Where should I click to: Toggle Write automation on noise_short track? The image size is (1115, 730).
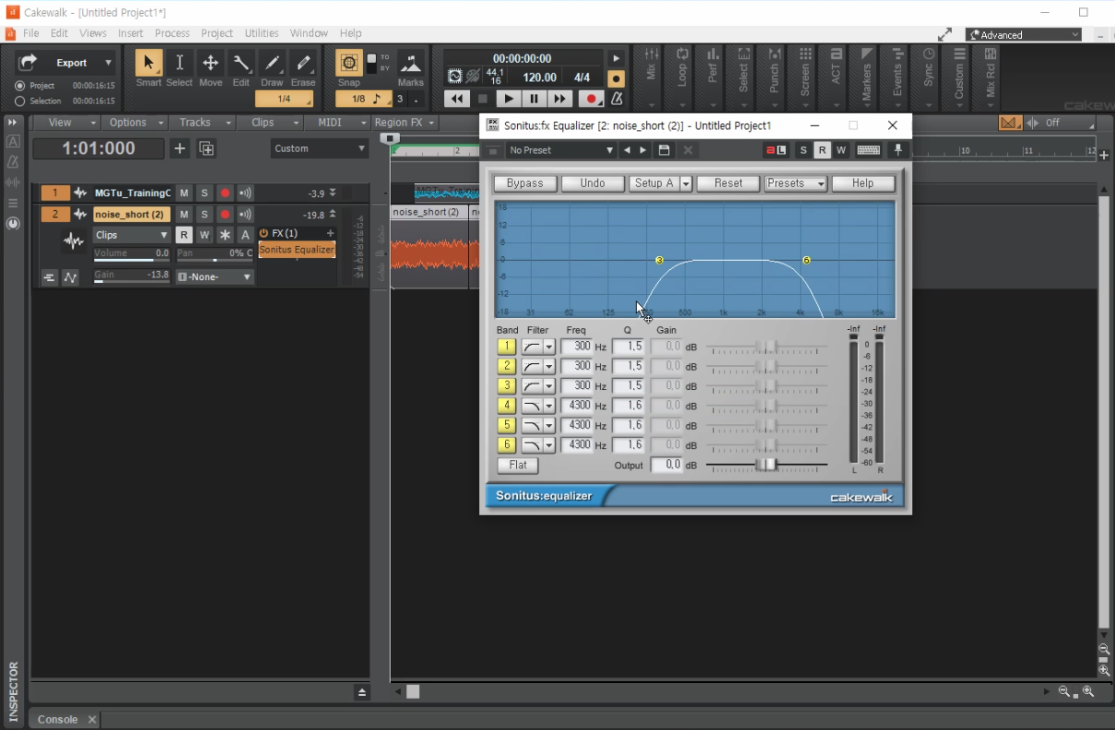tap(205, 235)
